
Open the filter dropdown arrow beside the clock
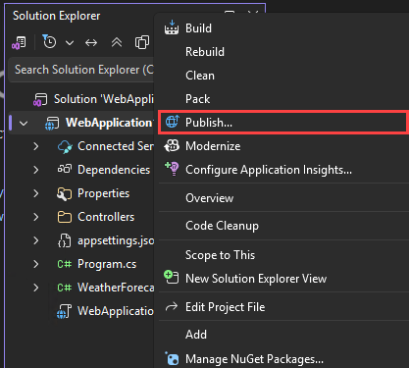coord(70,43)
